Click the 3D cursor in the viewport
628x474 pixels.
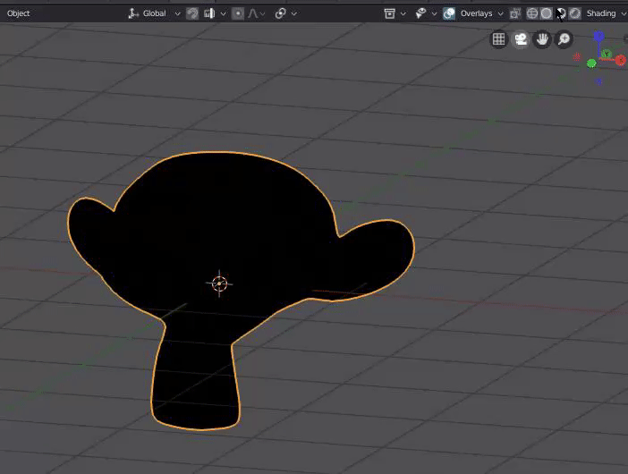(219, 284)
